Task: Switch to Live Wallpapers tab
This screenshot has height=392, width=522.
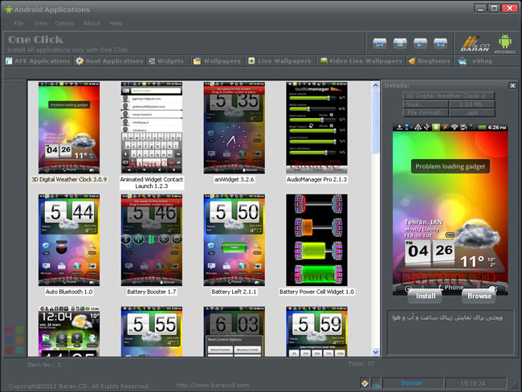Action: [x=280, y=61]
